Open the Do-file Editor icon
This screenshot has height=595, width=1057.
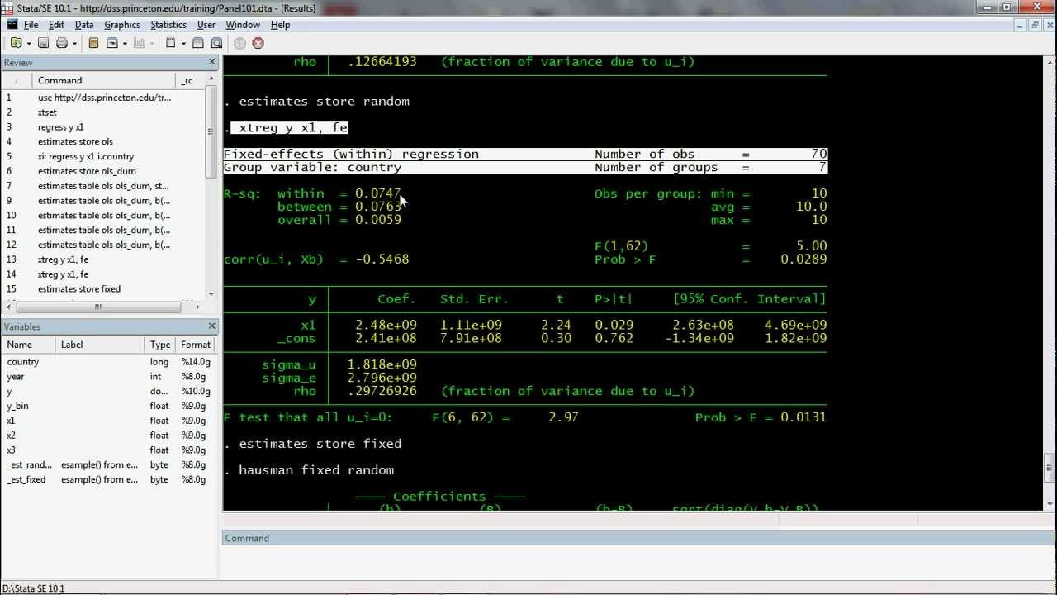(x=170, y=43)
